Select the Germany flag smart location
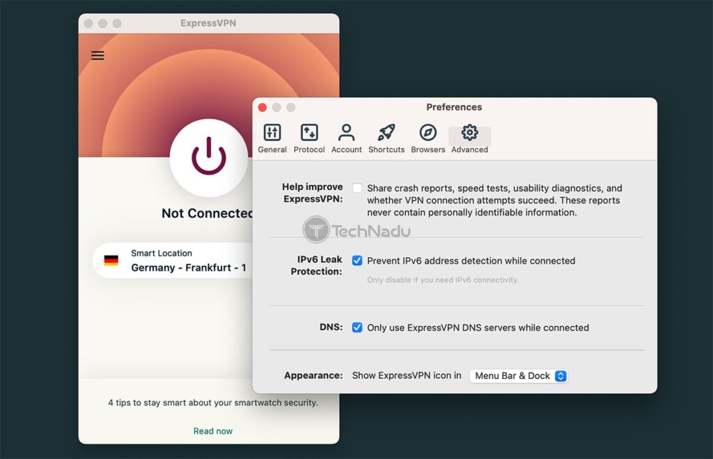Viewport: 713px width, 459px height. pos(111,260)
